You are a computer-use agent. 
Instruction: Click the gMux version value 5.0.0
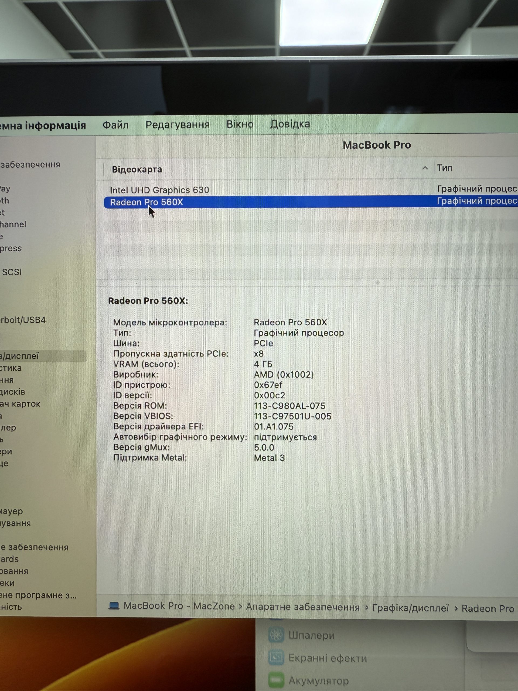click(264, 447)
